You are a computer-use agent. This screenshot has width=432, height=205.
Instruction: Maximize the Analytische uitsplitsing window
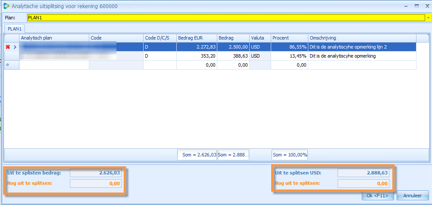(416, 6)
